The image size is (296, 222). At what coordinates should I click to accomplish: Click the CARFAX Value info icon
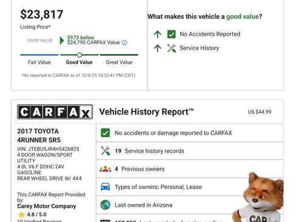click(x=124, y=42)
